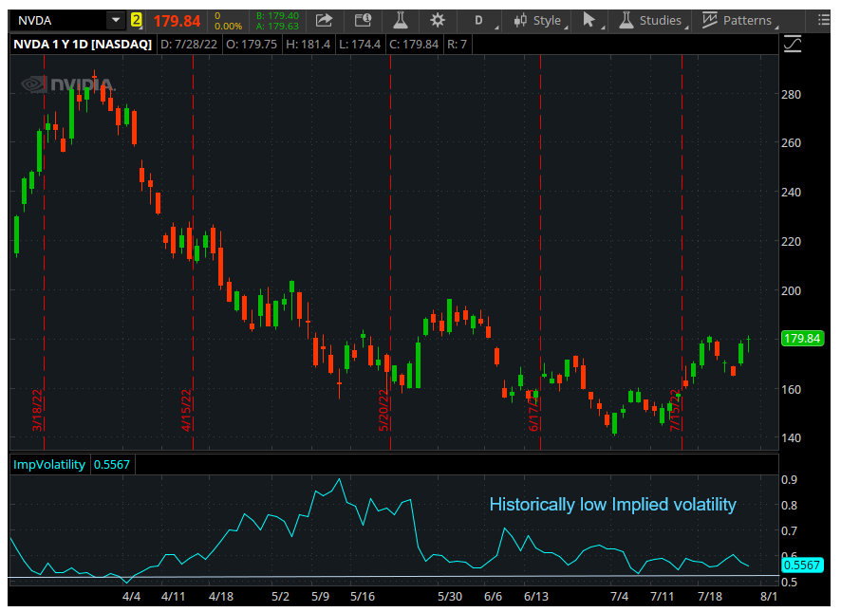Click the 6/13 date axis label
The image size is (841, 612).
coord(535,597)
